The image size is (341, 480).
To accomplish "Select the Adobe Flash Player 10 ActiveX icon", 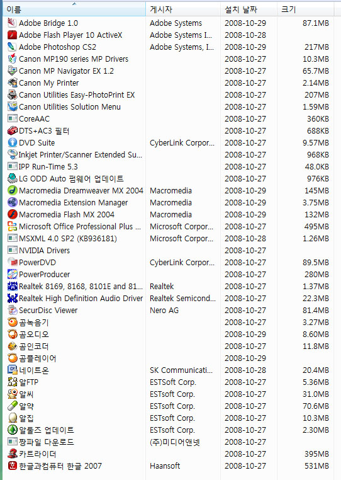I will [x=12, y=35].
